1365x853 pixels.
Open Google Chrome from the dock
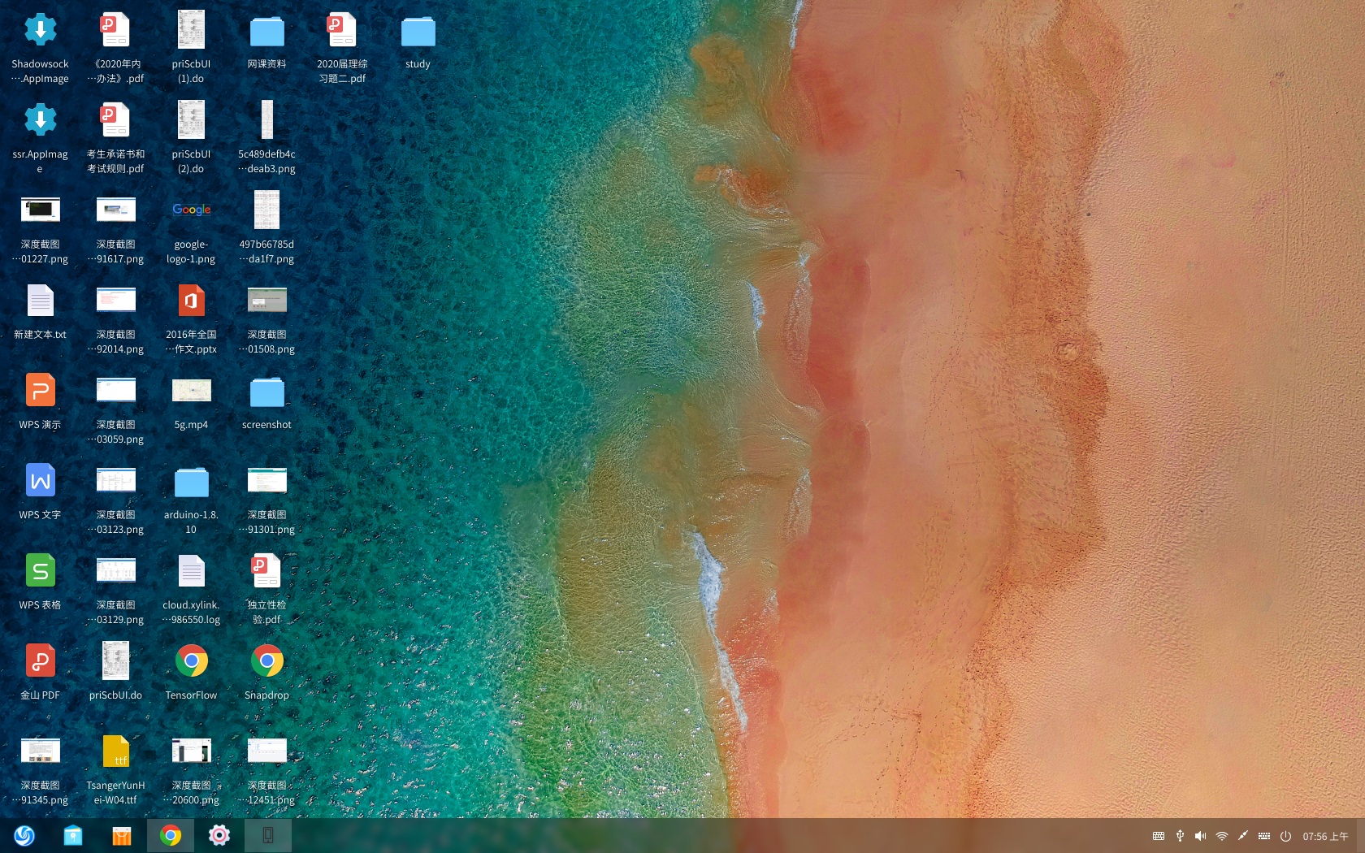171,835
